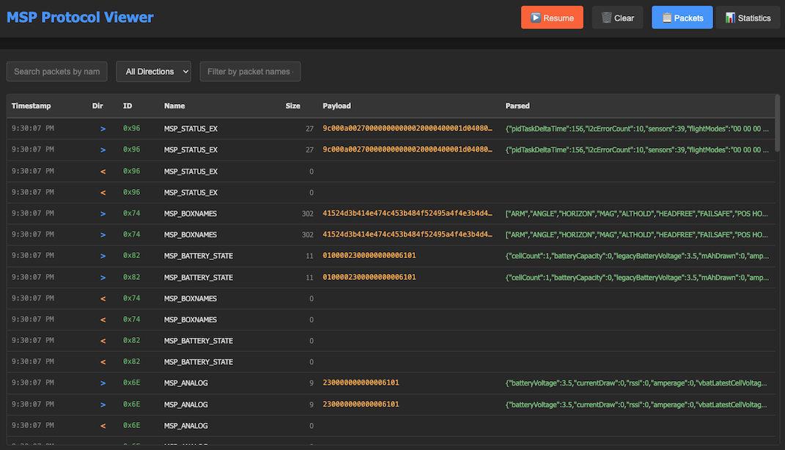Click the parsed JSON of first MSP_BATTERY_STATE row
Viewport: 785px width, 450px height.
click(637, 256)
